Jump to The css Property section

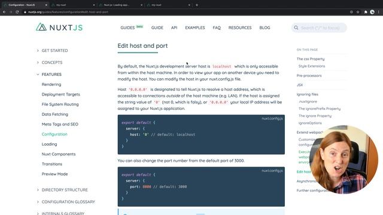click(x=311, y=59)
